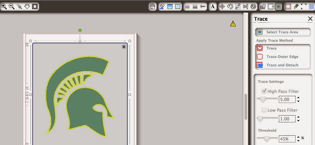
Task: Click the Zoom Out magnifier icon
Action: click(x=12, y=6)
